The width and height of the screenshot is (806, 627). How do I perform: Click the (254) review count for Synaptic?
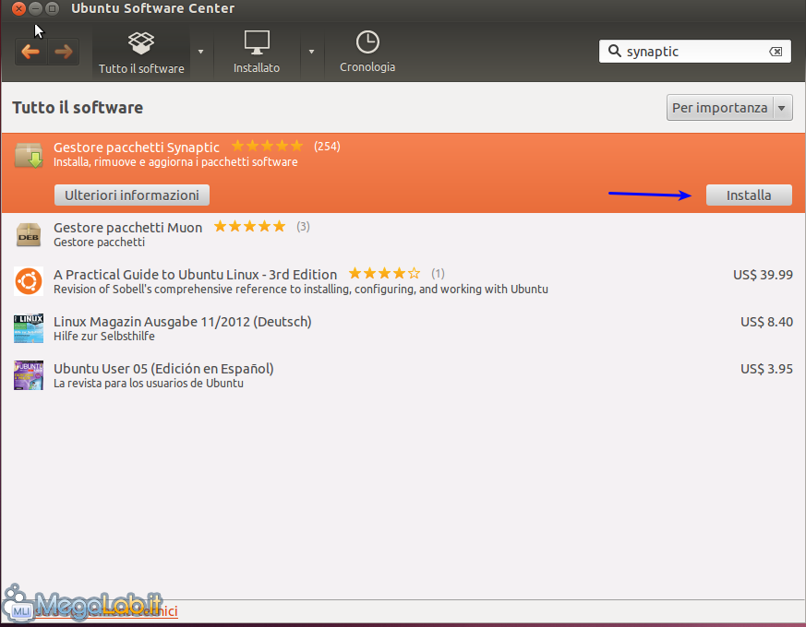coord(327,147)
